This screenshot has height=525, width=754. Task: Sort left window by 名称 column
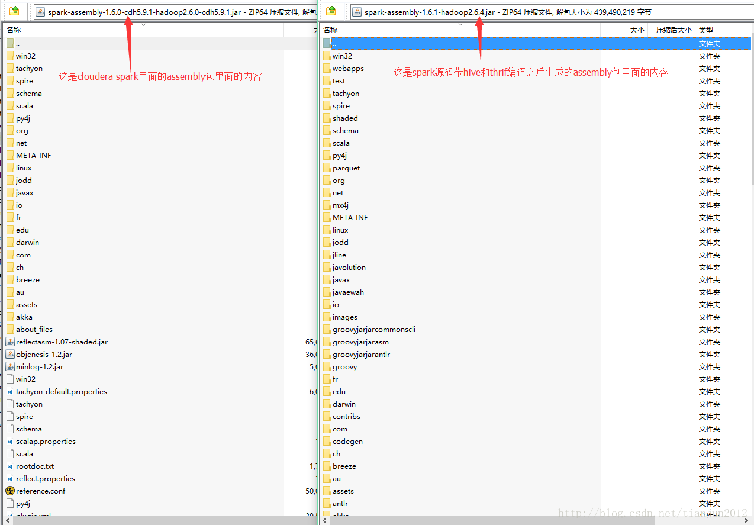click(144, 30)
